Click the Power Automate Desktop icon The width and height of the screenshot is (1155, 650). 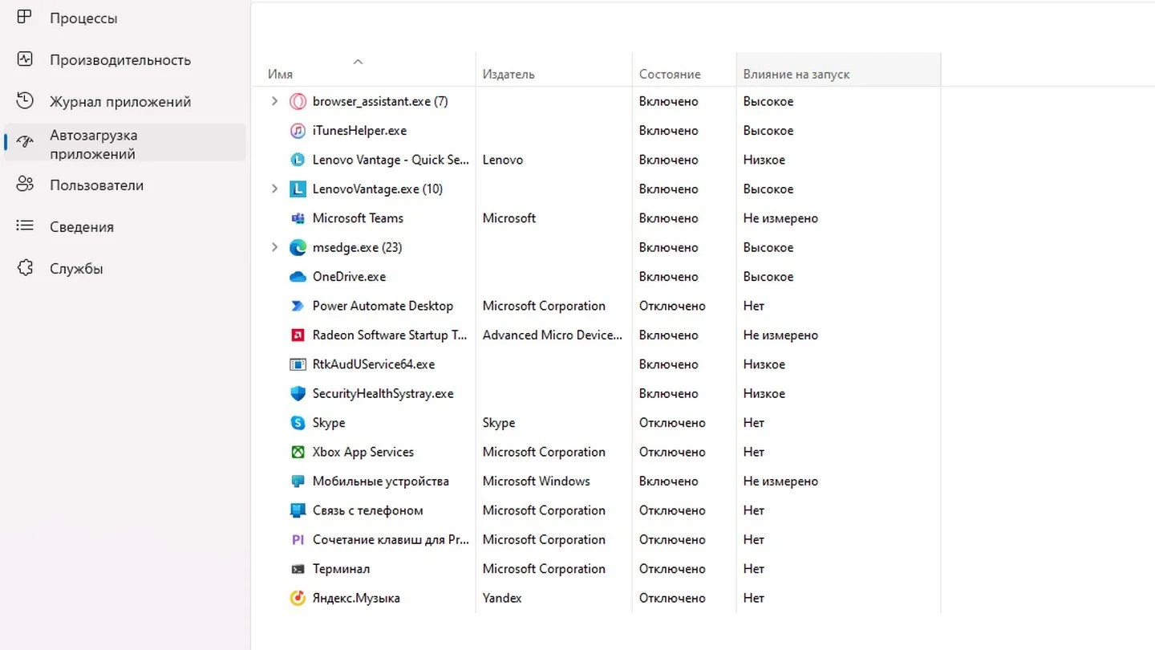pyautogui.click(x=298, y=306)
